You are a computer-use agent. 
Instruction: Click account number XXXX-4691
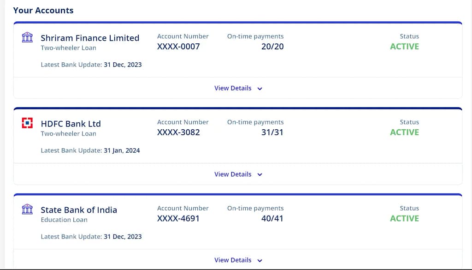point(178,218)
